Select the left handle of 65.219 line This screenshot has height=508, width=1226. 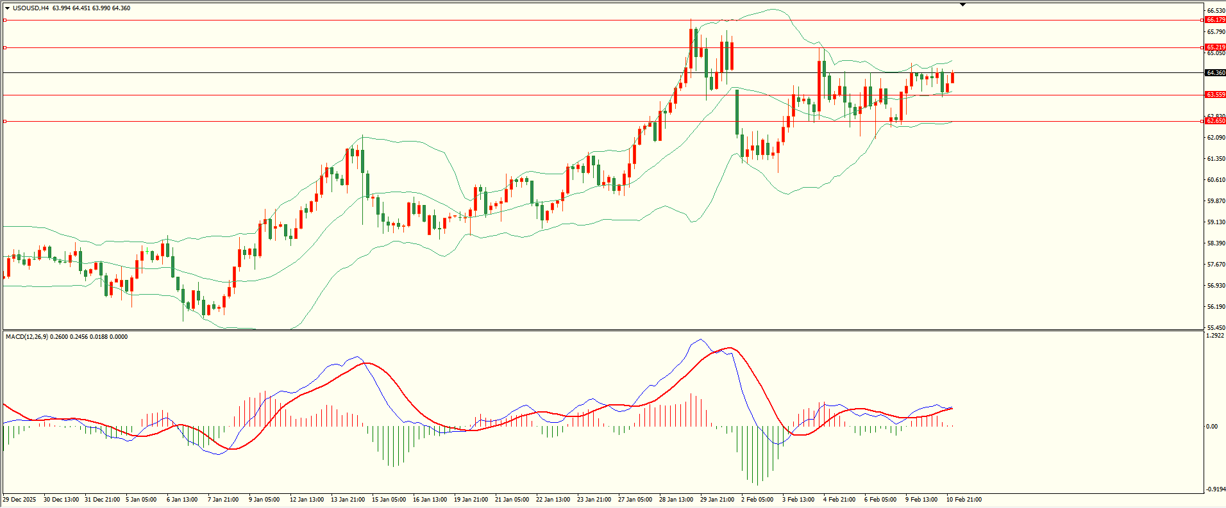[x=5, y=48]
